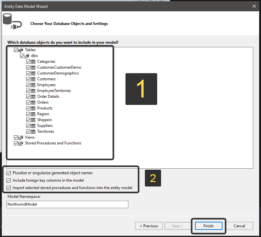Viewport: 261px width, 237px height.
Task: Uncheck the CustomerCustomerDemo checkbox
Action: tap(28, 67)
